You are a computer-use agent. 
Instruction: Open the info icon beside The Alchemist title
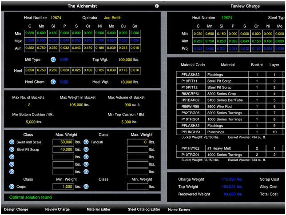pyautogui.click(x=157, y=6)
